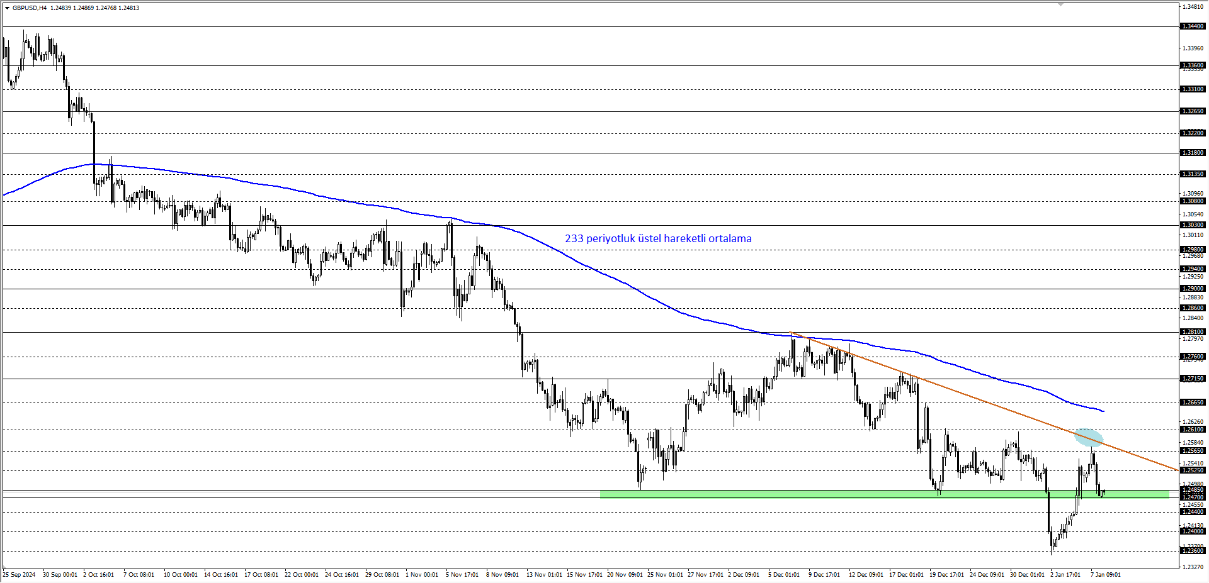Click the '1 Nov 00:01' time axis label

(422, 575)
